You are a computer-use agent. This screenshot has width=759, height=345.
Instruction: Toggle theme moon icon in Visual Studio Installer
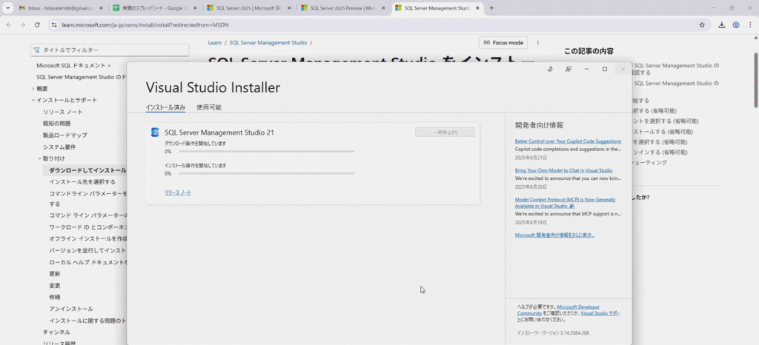coord(550,69)
